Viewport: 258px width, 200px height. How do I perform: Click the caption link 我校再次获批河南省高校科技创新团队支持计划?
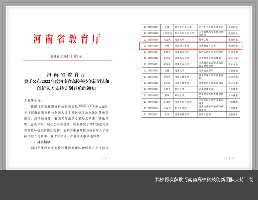click(204, 179)
